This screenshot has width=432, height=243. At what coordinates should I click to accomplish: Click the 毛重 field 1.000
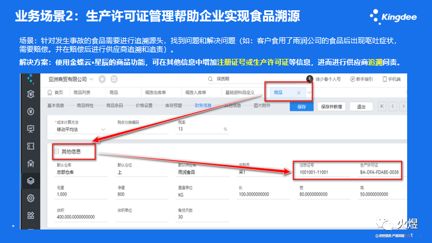pos(82,194)
